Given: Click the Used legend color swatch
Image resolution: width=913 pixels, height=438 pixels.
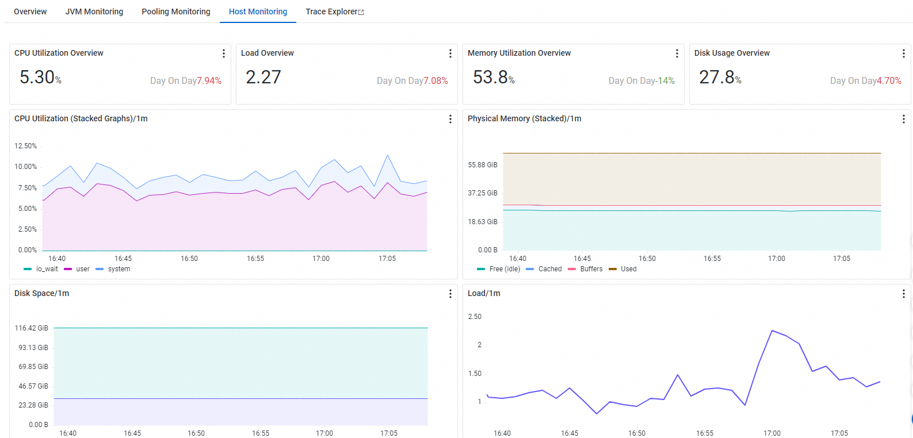Looking at the screenshot, I should pyautogui.click(x=613, y=269).
